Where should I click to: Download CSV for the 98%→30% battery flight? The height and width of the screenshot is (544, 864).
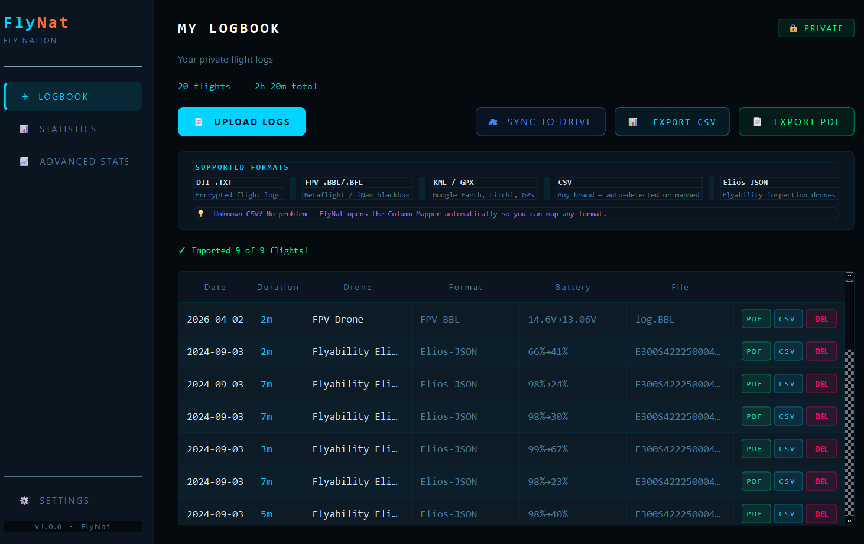(x=788, y=416)
